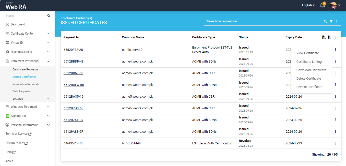Choose Certificate Linting in the context menu
346x166 pixels.
pos(309,62)
